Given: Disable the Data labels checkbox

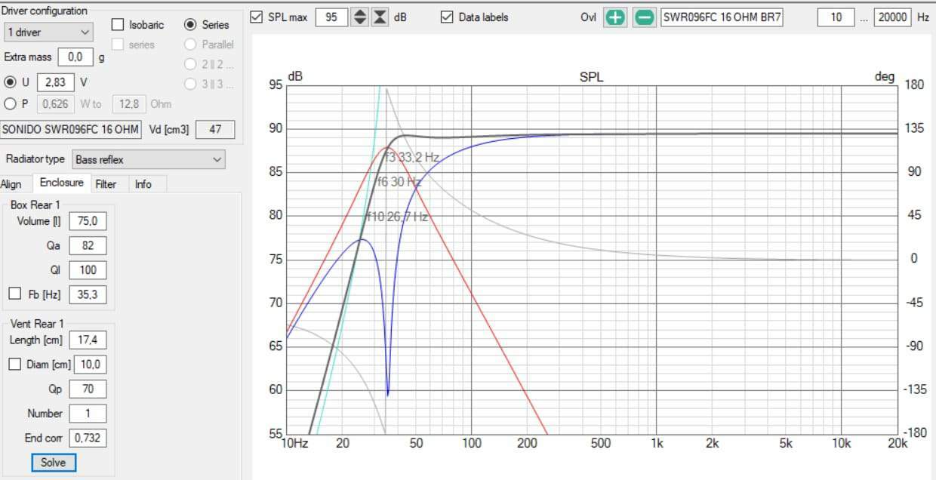Looking at the screenshot, I should point(448,17).
